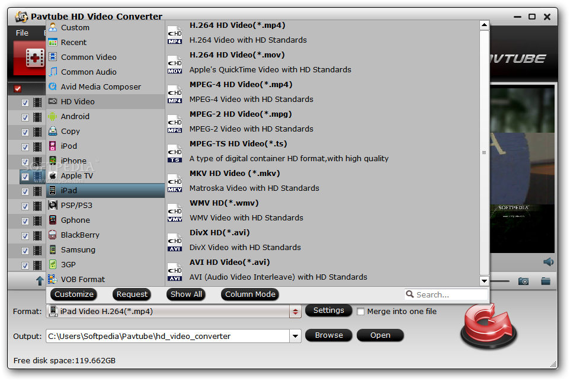570x381 pixels.
Task: Click the H.264 HD MOV format icon
Action: pyautogui.click(x=175, y=65)
